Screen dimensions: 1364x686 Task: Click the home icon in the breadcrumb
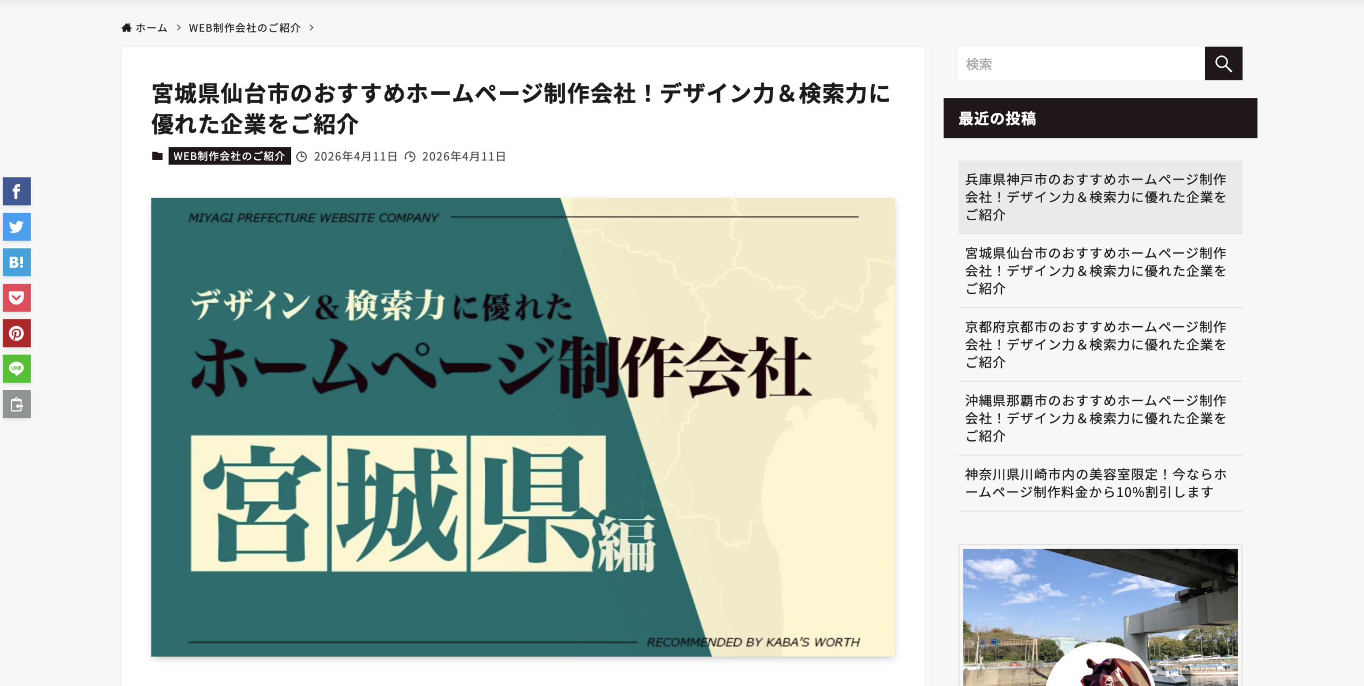pyautogui.click(x=126, y=28)
